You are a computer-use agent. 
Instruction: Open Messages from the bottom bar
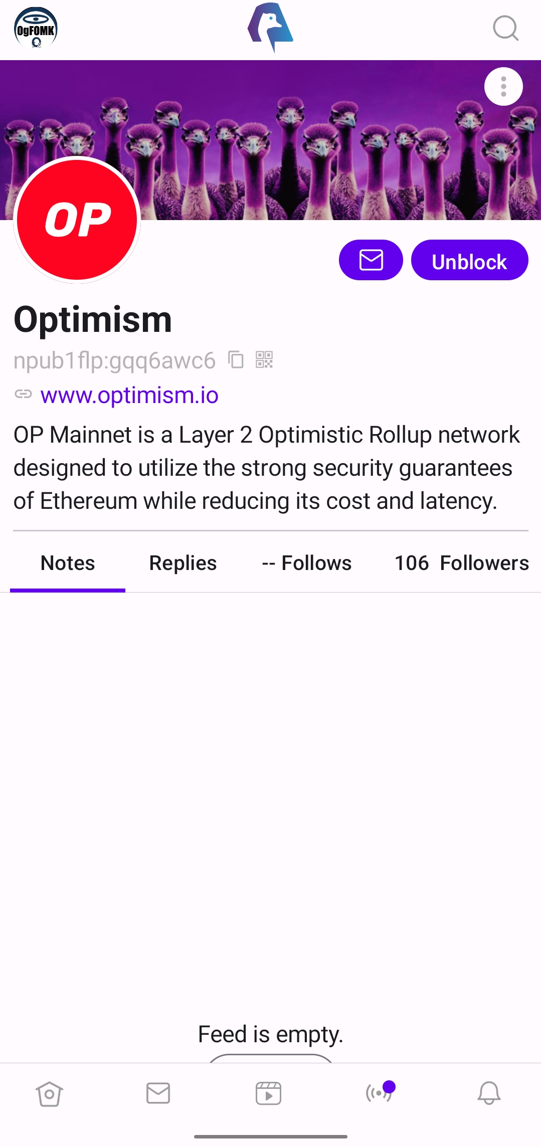(x=158, y=1093)
